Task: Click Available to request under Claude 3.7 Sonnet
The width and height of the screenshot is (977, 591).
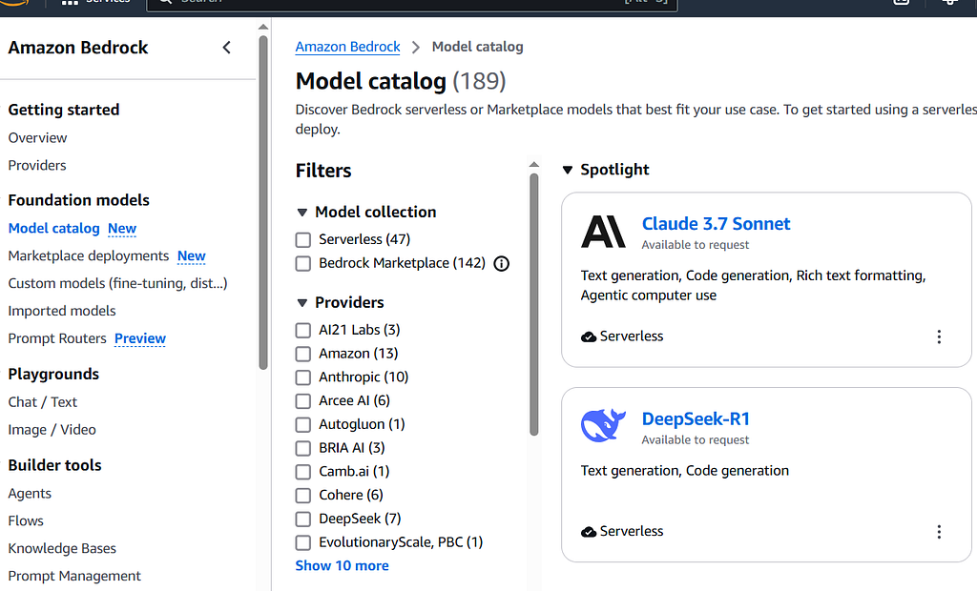Action: click(696, 245)
